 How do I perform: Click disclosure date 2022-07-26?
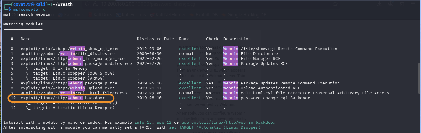[149, 64]
